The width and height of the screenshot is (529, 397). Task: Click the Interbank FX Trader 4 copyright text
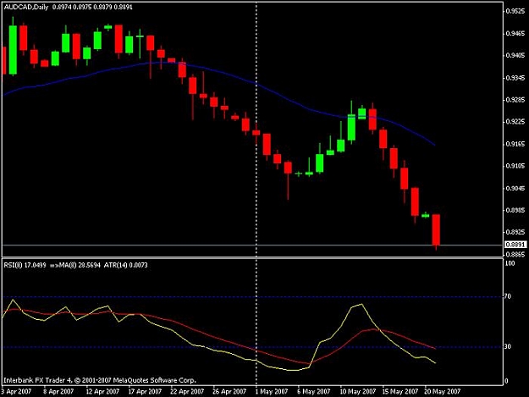100,380
